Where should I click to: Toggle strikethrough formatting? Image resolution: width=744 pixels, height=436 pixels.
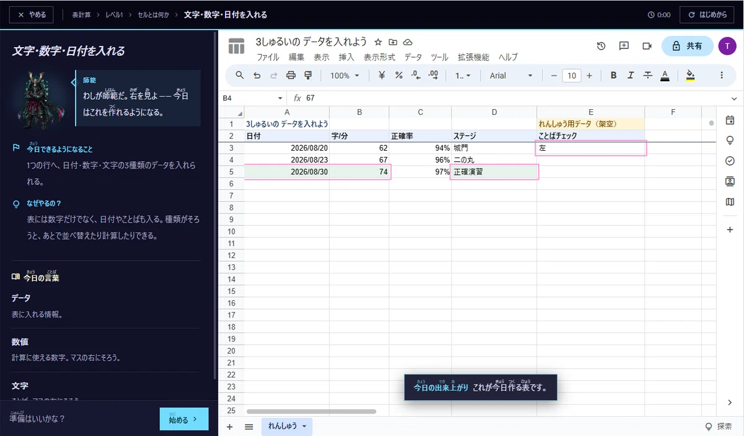(x=648, y=76)
